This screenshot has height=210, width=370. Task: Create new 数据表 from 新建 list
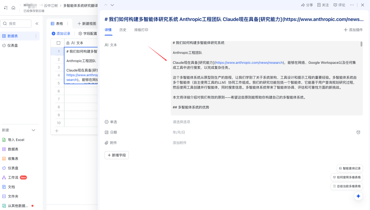[x=10, y=149]
